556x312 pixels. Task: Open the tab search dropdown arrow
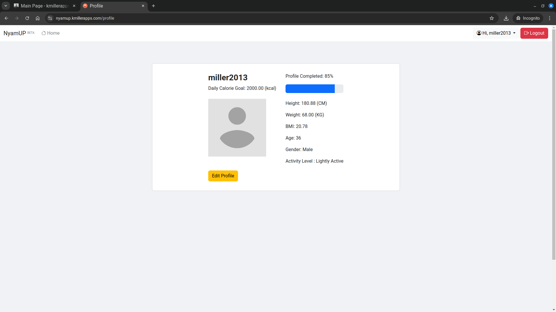(6, 6)
